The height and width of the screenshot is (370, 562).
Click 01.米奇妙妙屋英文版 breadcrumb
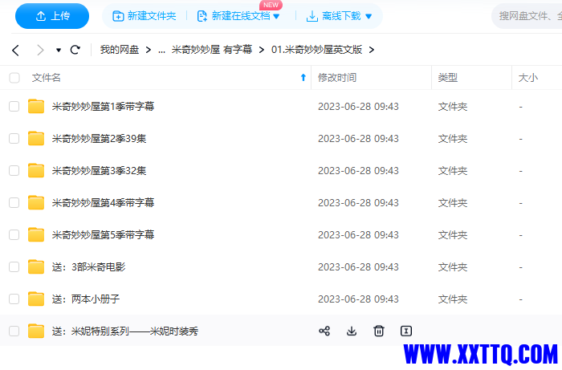[x=316, y=50]
